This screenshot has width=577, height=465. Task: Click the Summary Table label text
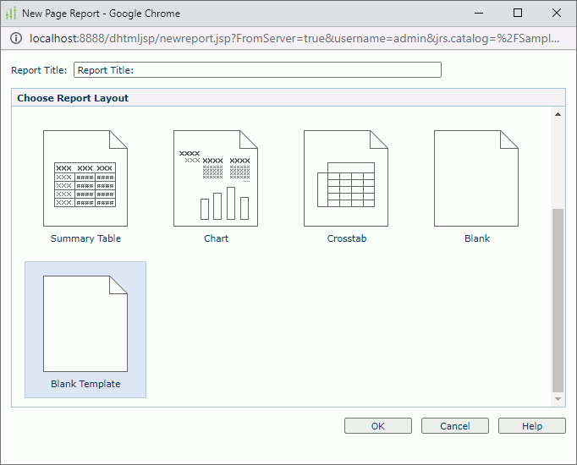coord(85,238)
